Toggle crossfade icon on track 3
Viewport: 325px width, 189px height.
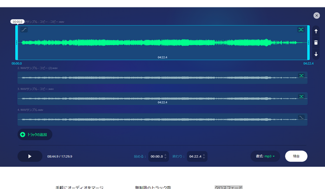(x=301, y=96)
